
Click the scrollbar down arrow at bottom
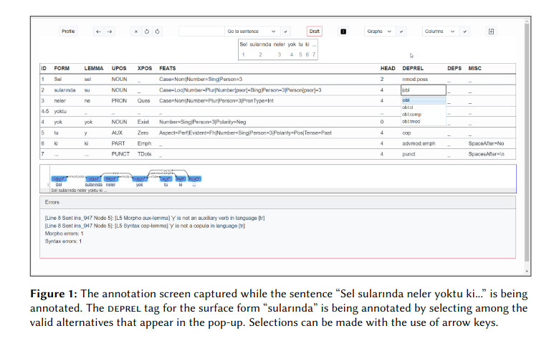coord(527,271)
